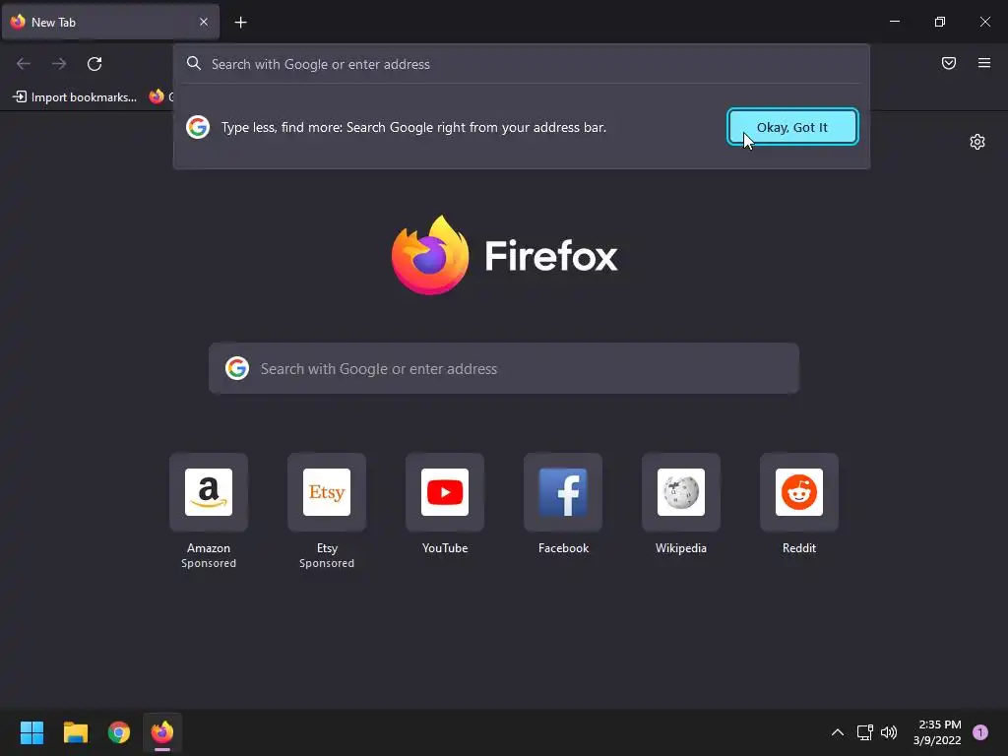Screen dimensions: 1008x756
Task: Open the volume control in tray
Action: [889, 732]
